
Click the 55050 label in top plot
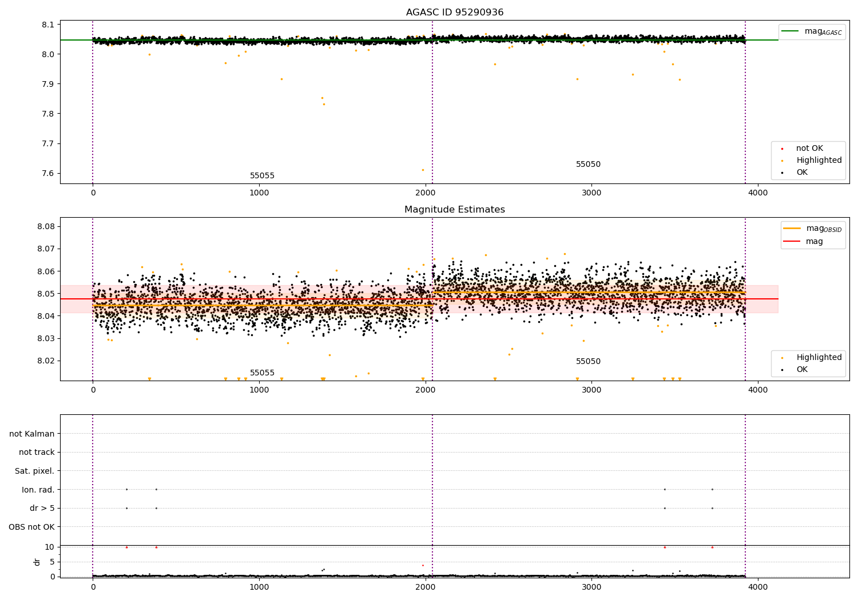coord(588,165)
